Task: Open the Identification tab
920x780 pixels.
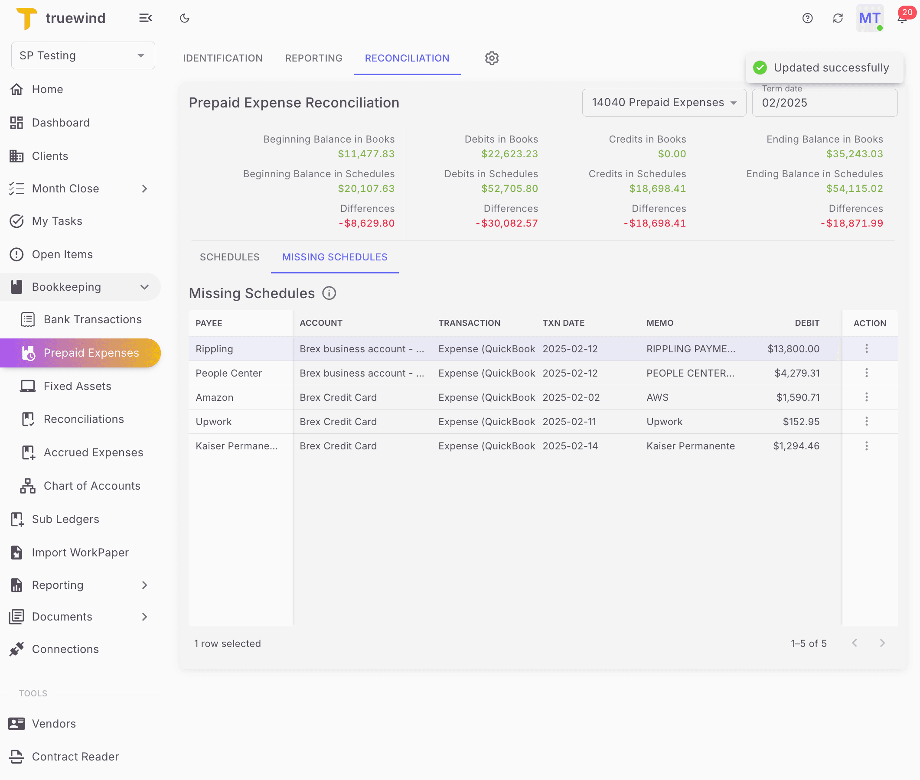Action: click(x=222, y=58)
